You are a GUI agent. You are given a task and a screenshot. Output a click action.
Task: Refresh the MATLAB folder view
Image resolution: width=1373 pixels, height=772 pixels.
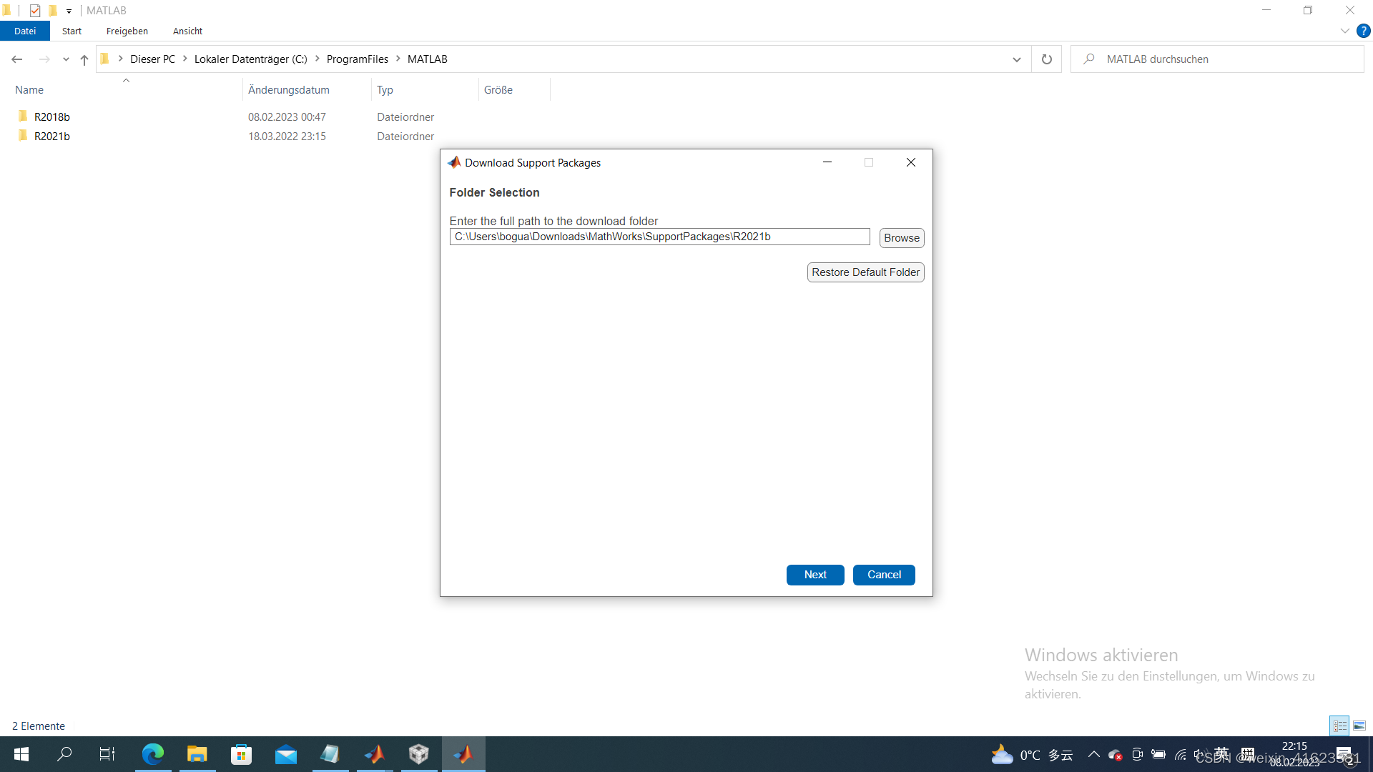1045,59
